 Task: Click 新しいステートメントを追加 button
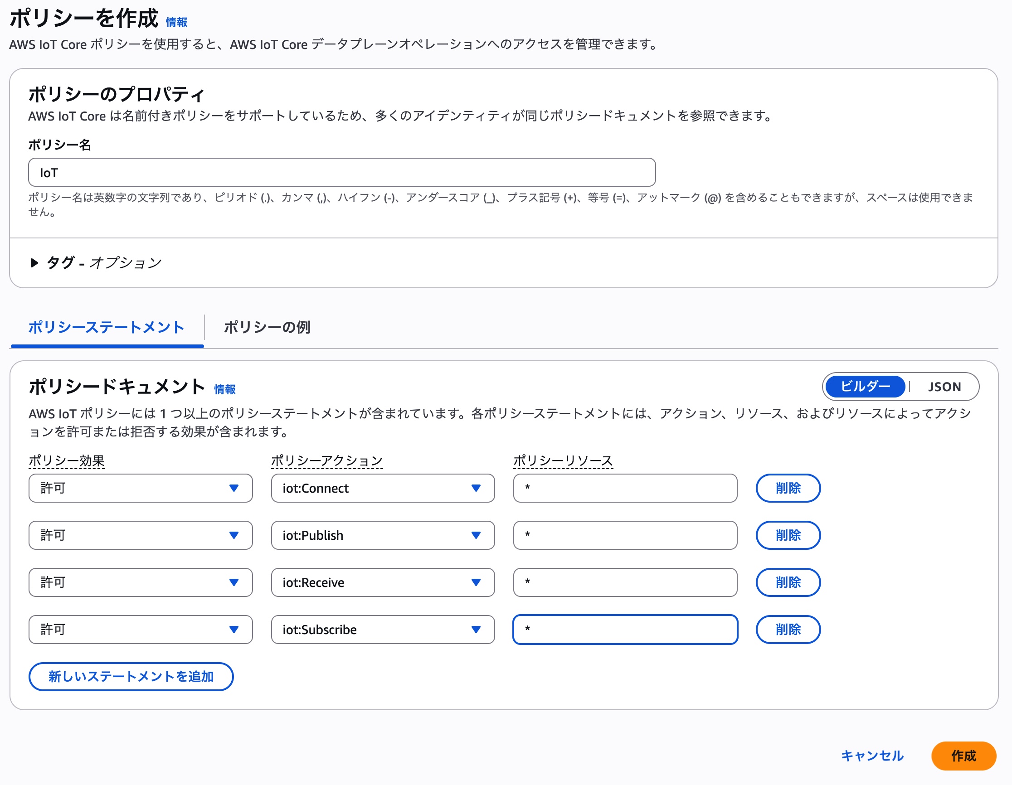131,677
